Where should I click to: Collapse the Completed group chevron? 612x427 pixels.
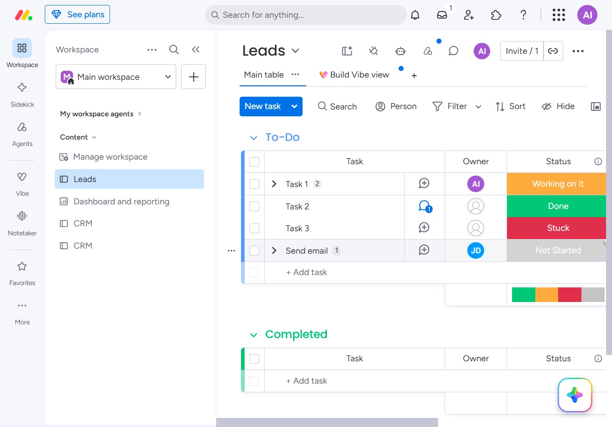tap(254, 335)
